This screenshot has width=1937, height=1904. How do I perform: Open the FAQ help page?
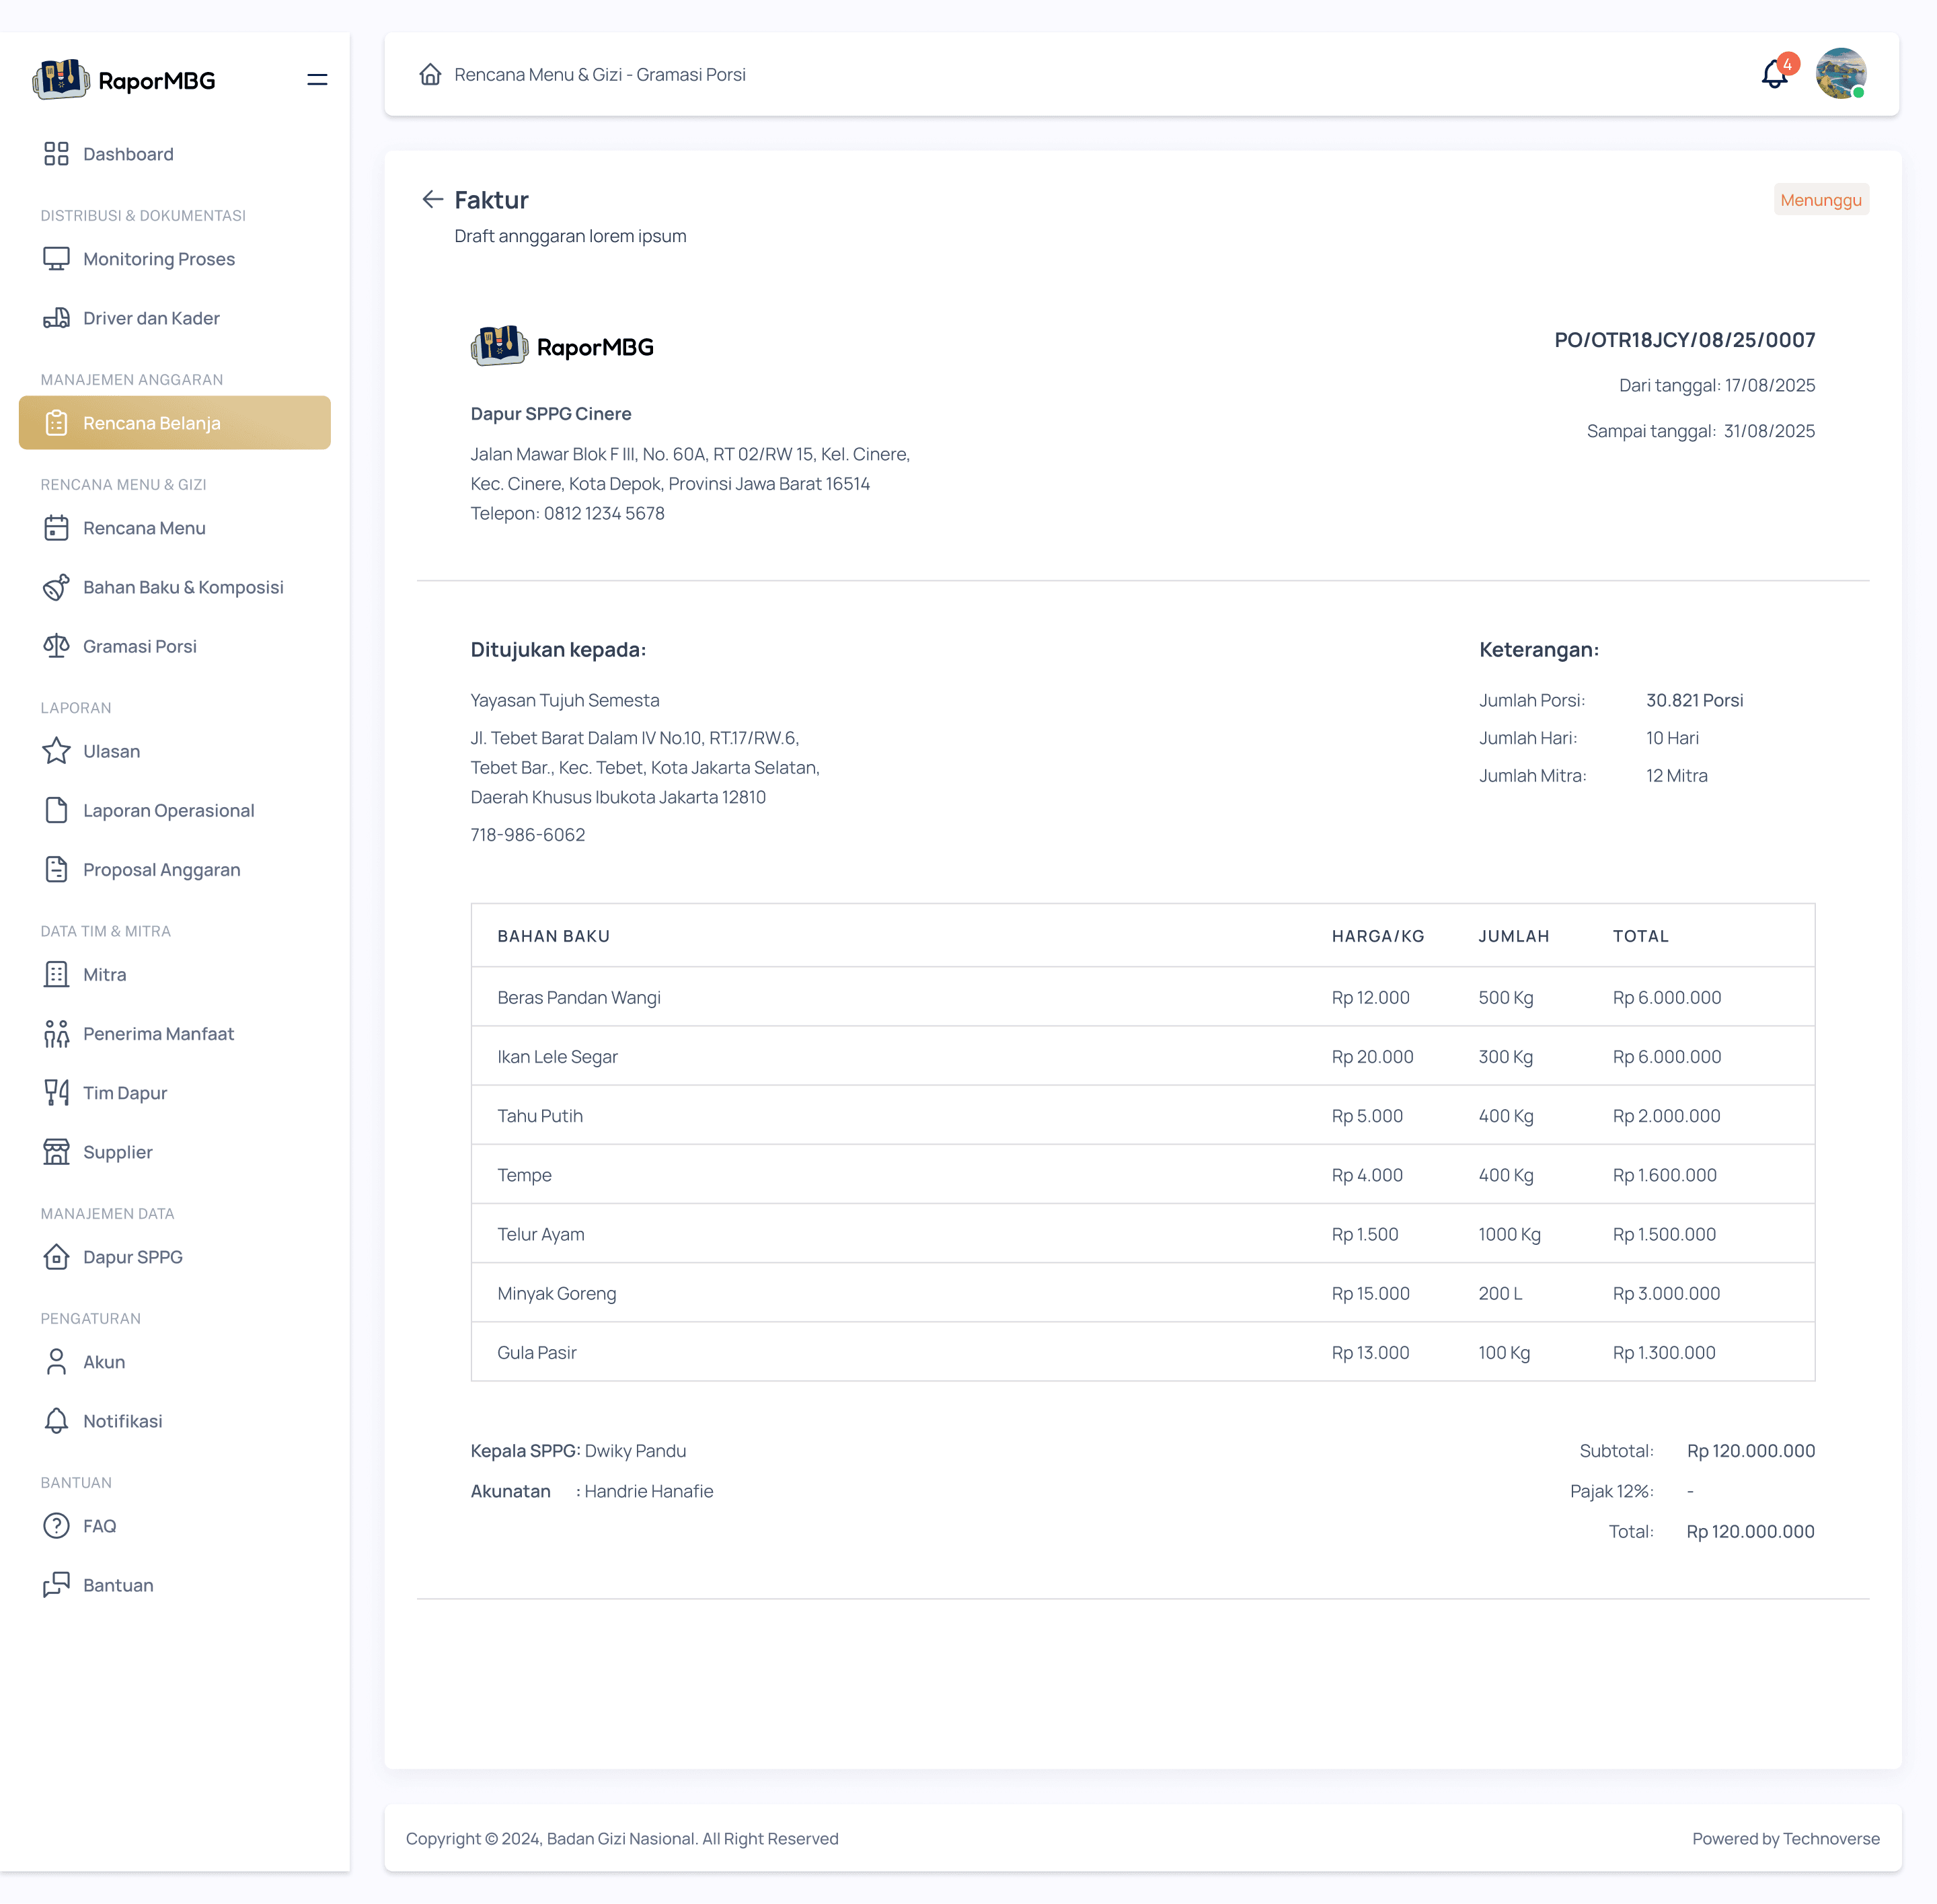click(99, 1526)
